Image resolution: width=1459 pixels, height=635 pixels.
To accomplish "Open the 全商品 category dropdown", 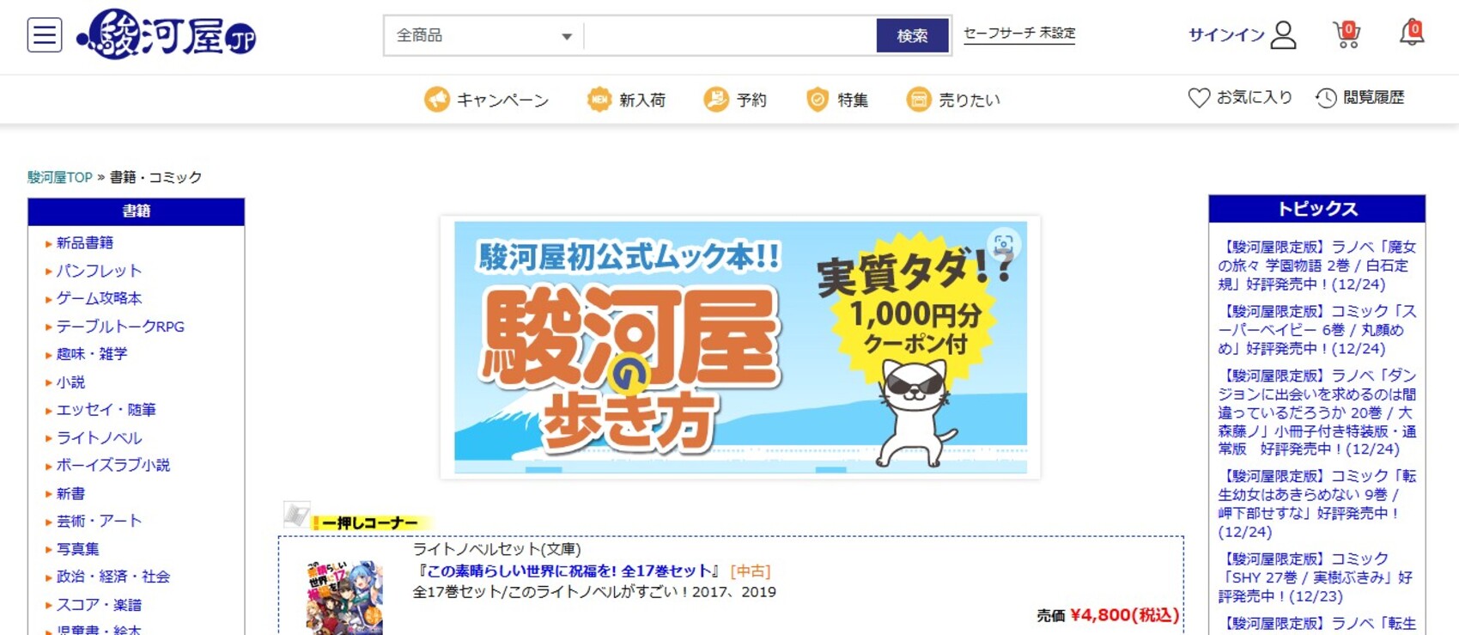I will pyautogui.click(x=484, y=35).
